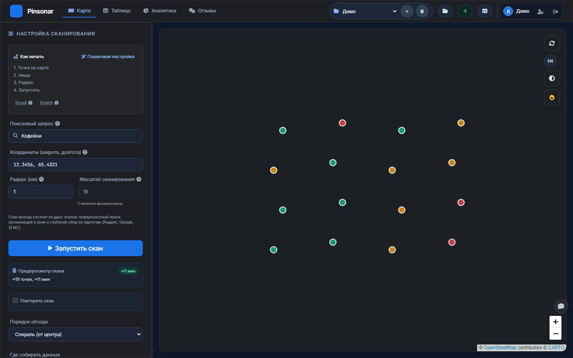Switch language via the EN button
Viewport: 573px width, 358px height.
click(x=550, y=61)
